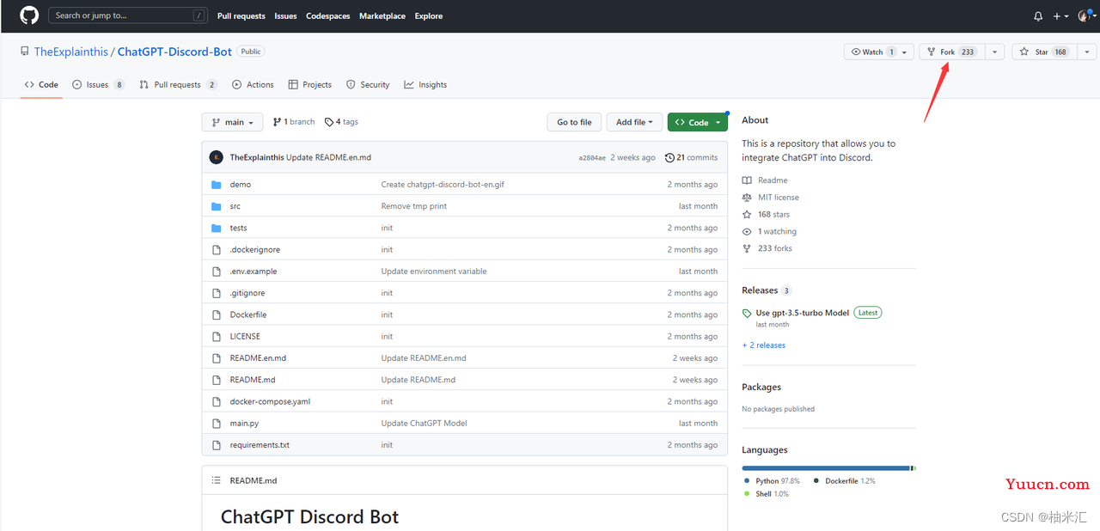This screenshot has height=531, width=1100.
Task: Open the plus create-new menu
Action: [1061, 15]
